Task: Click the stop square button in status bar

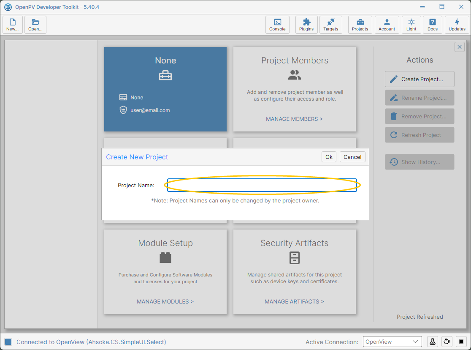Action: [461, 342]
